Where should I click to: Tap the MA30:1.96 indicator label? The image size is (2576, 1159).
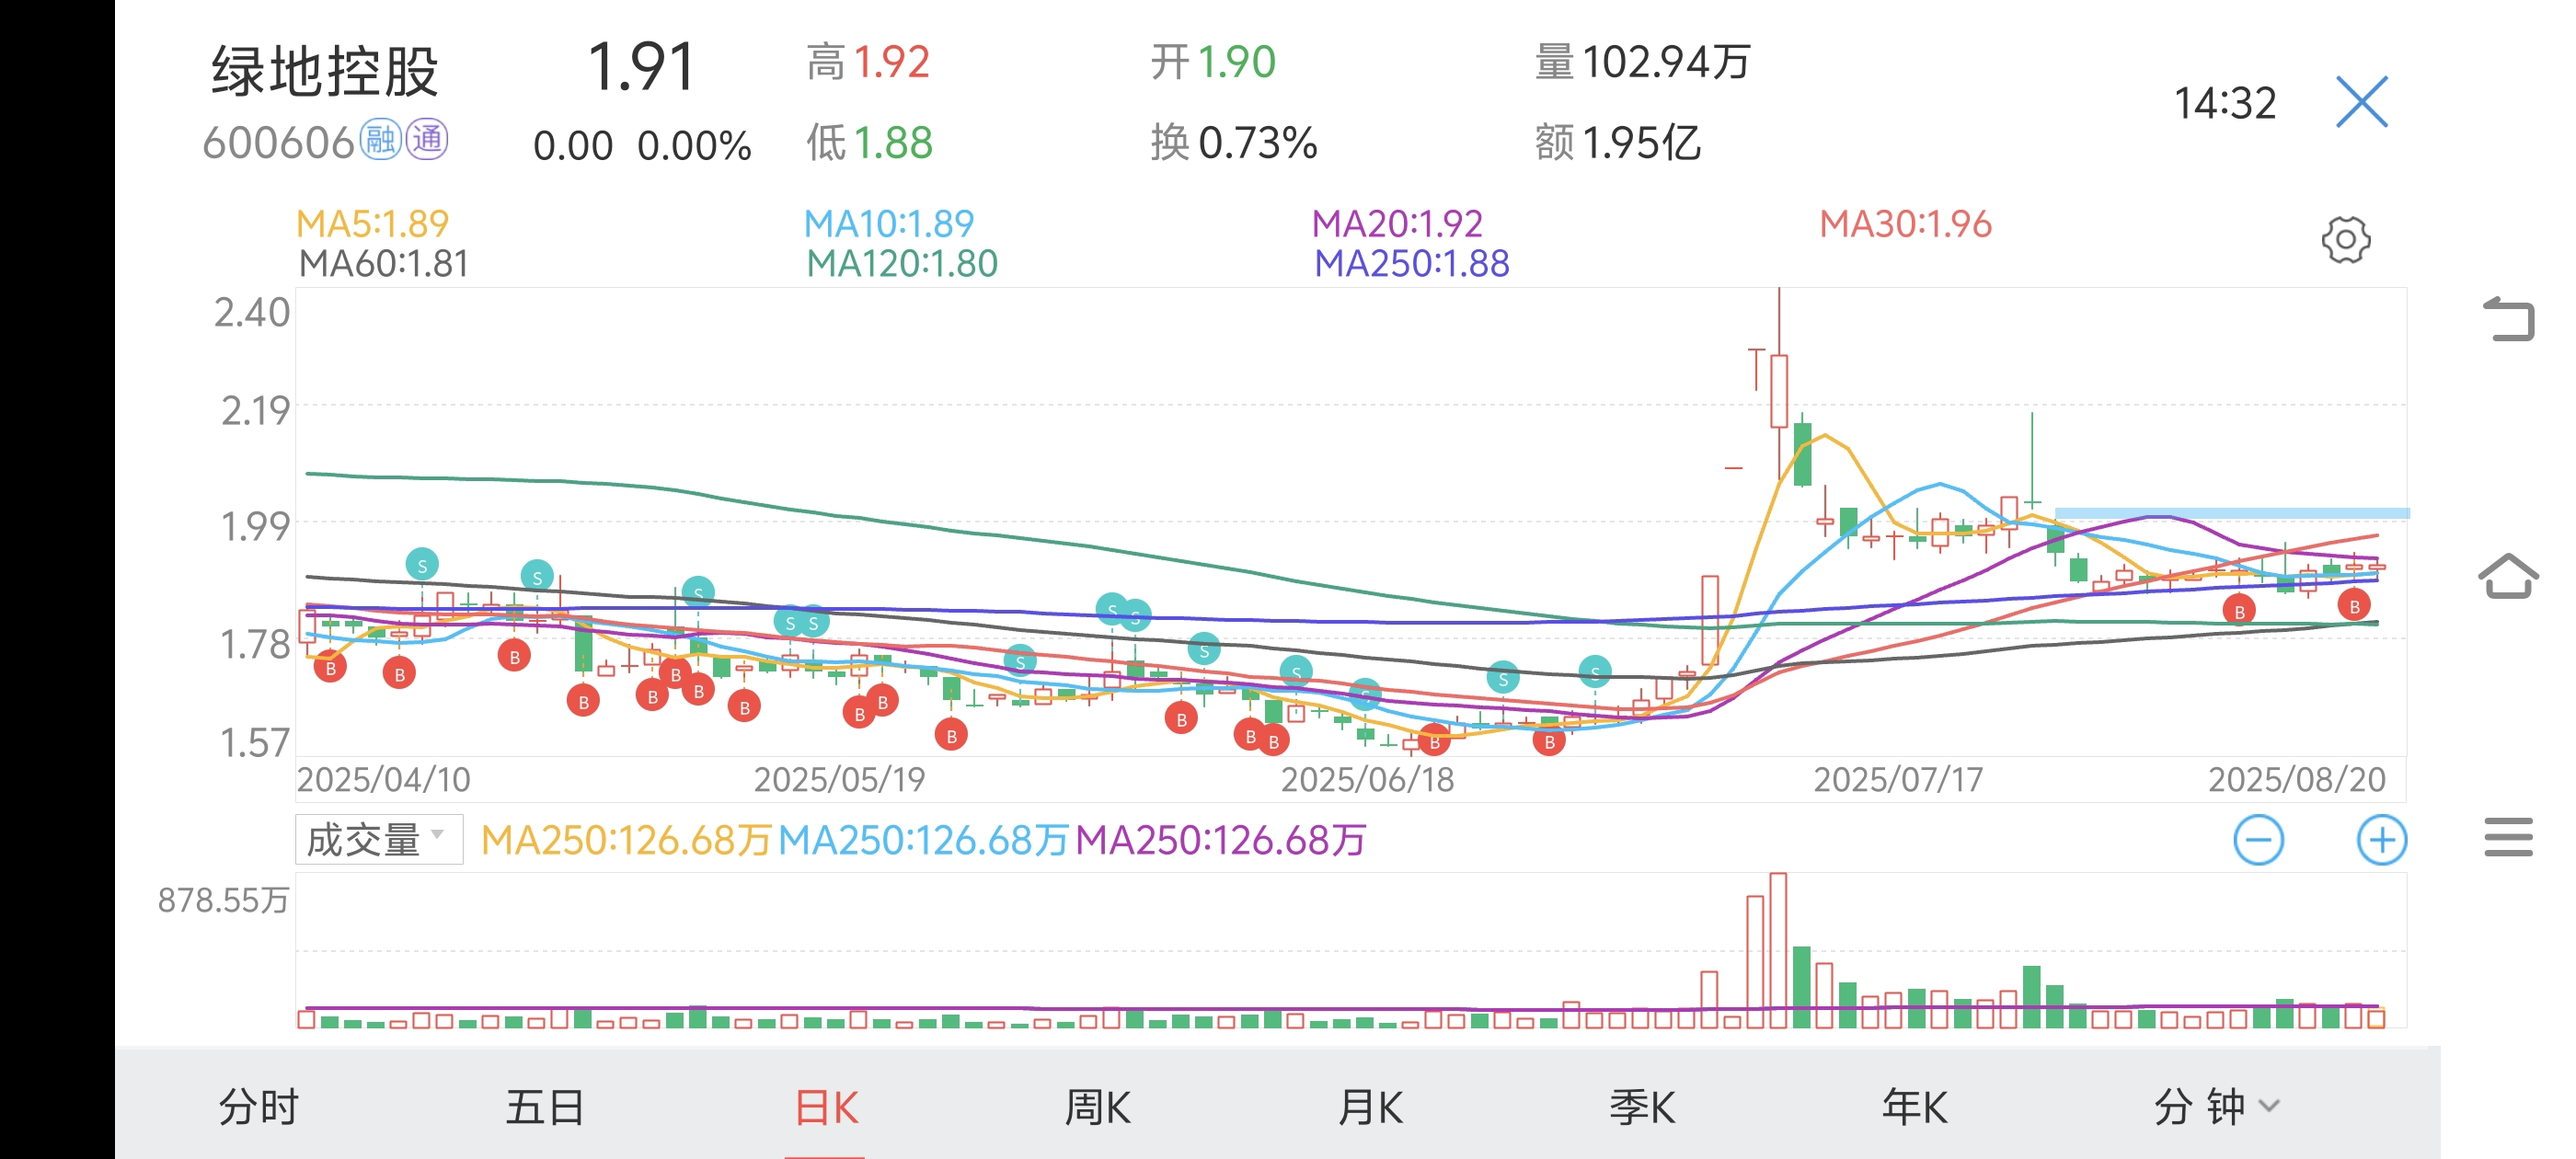[x=1905, y=223]
